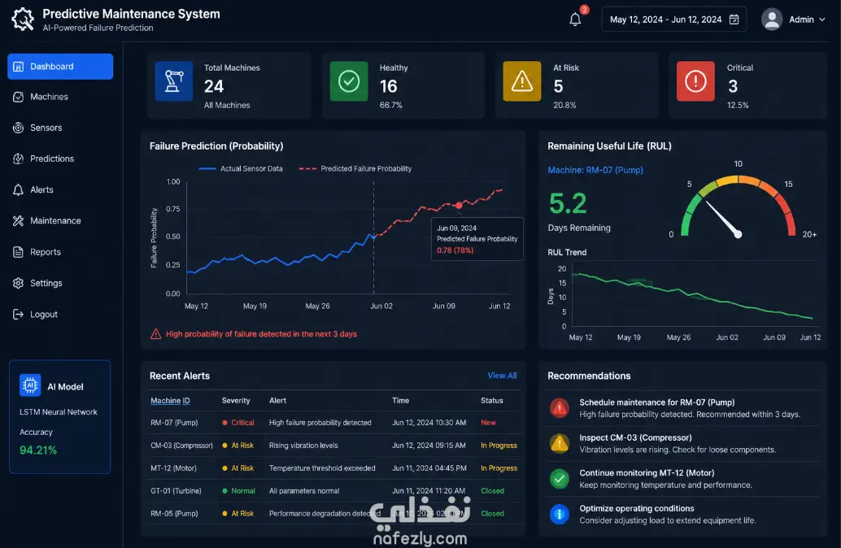Click the Total Machines robot arm icon
The width and height of the screenshot is (841, 548).
coord(173,81)
